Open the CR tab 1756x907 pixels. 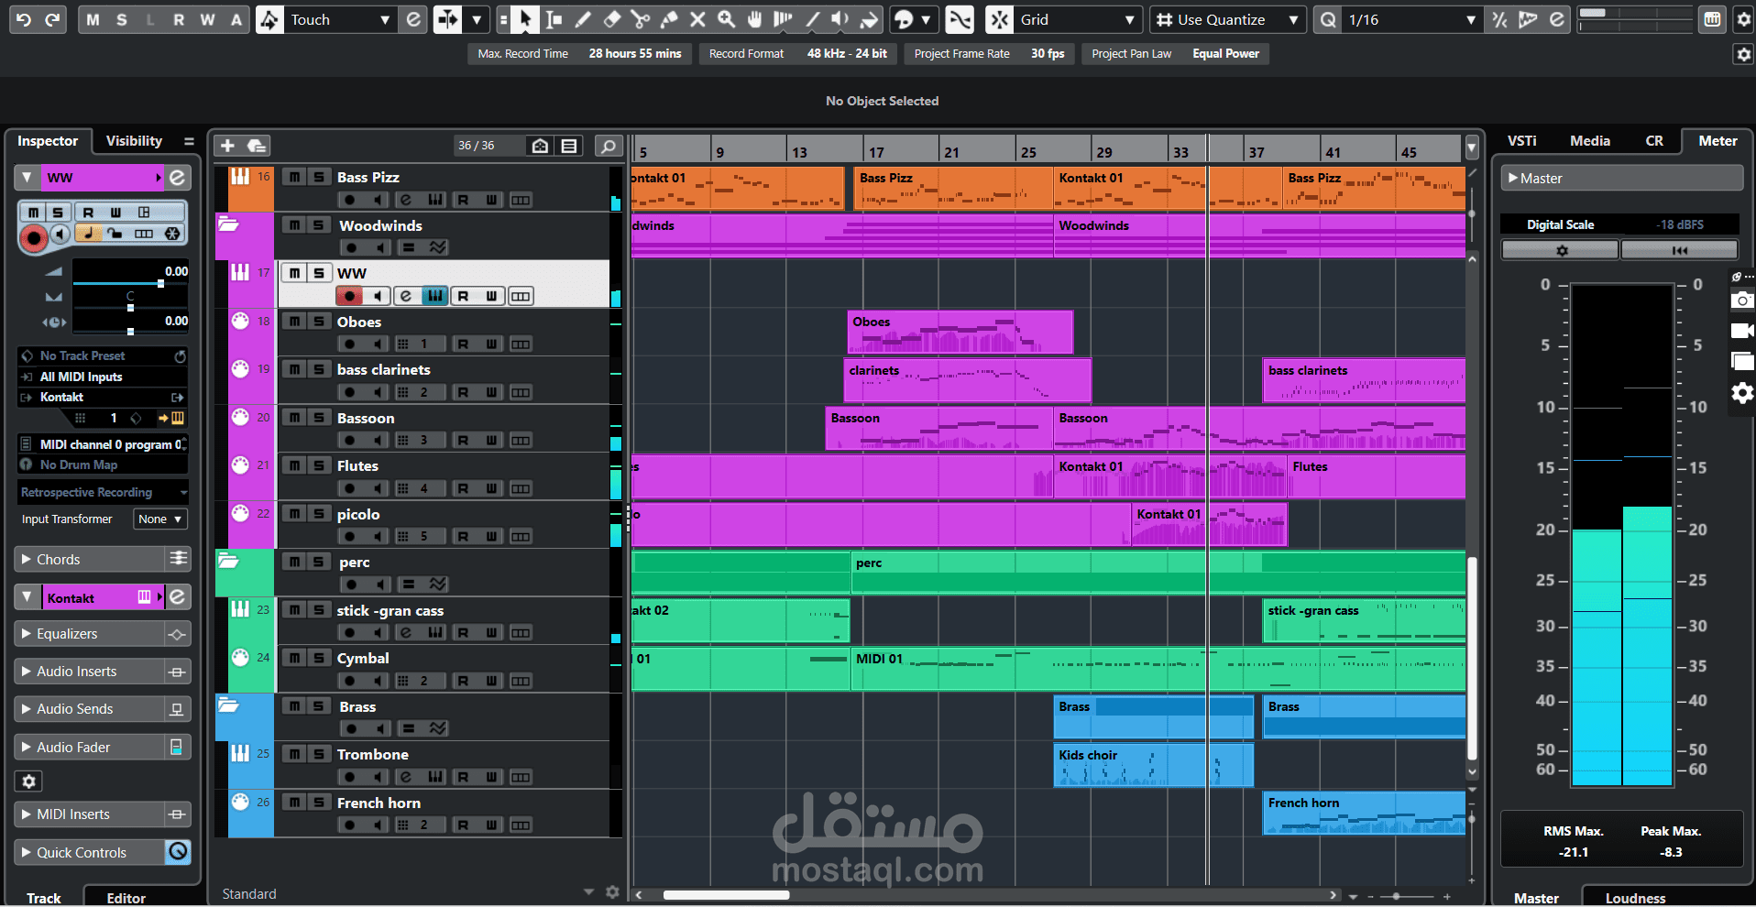tap(1654, 141)
